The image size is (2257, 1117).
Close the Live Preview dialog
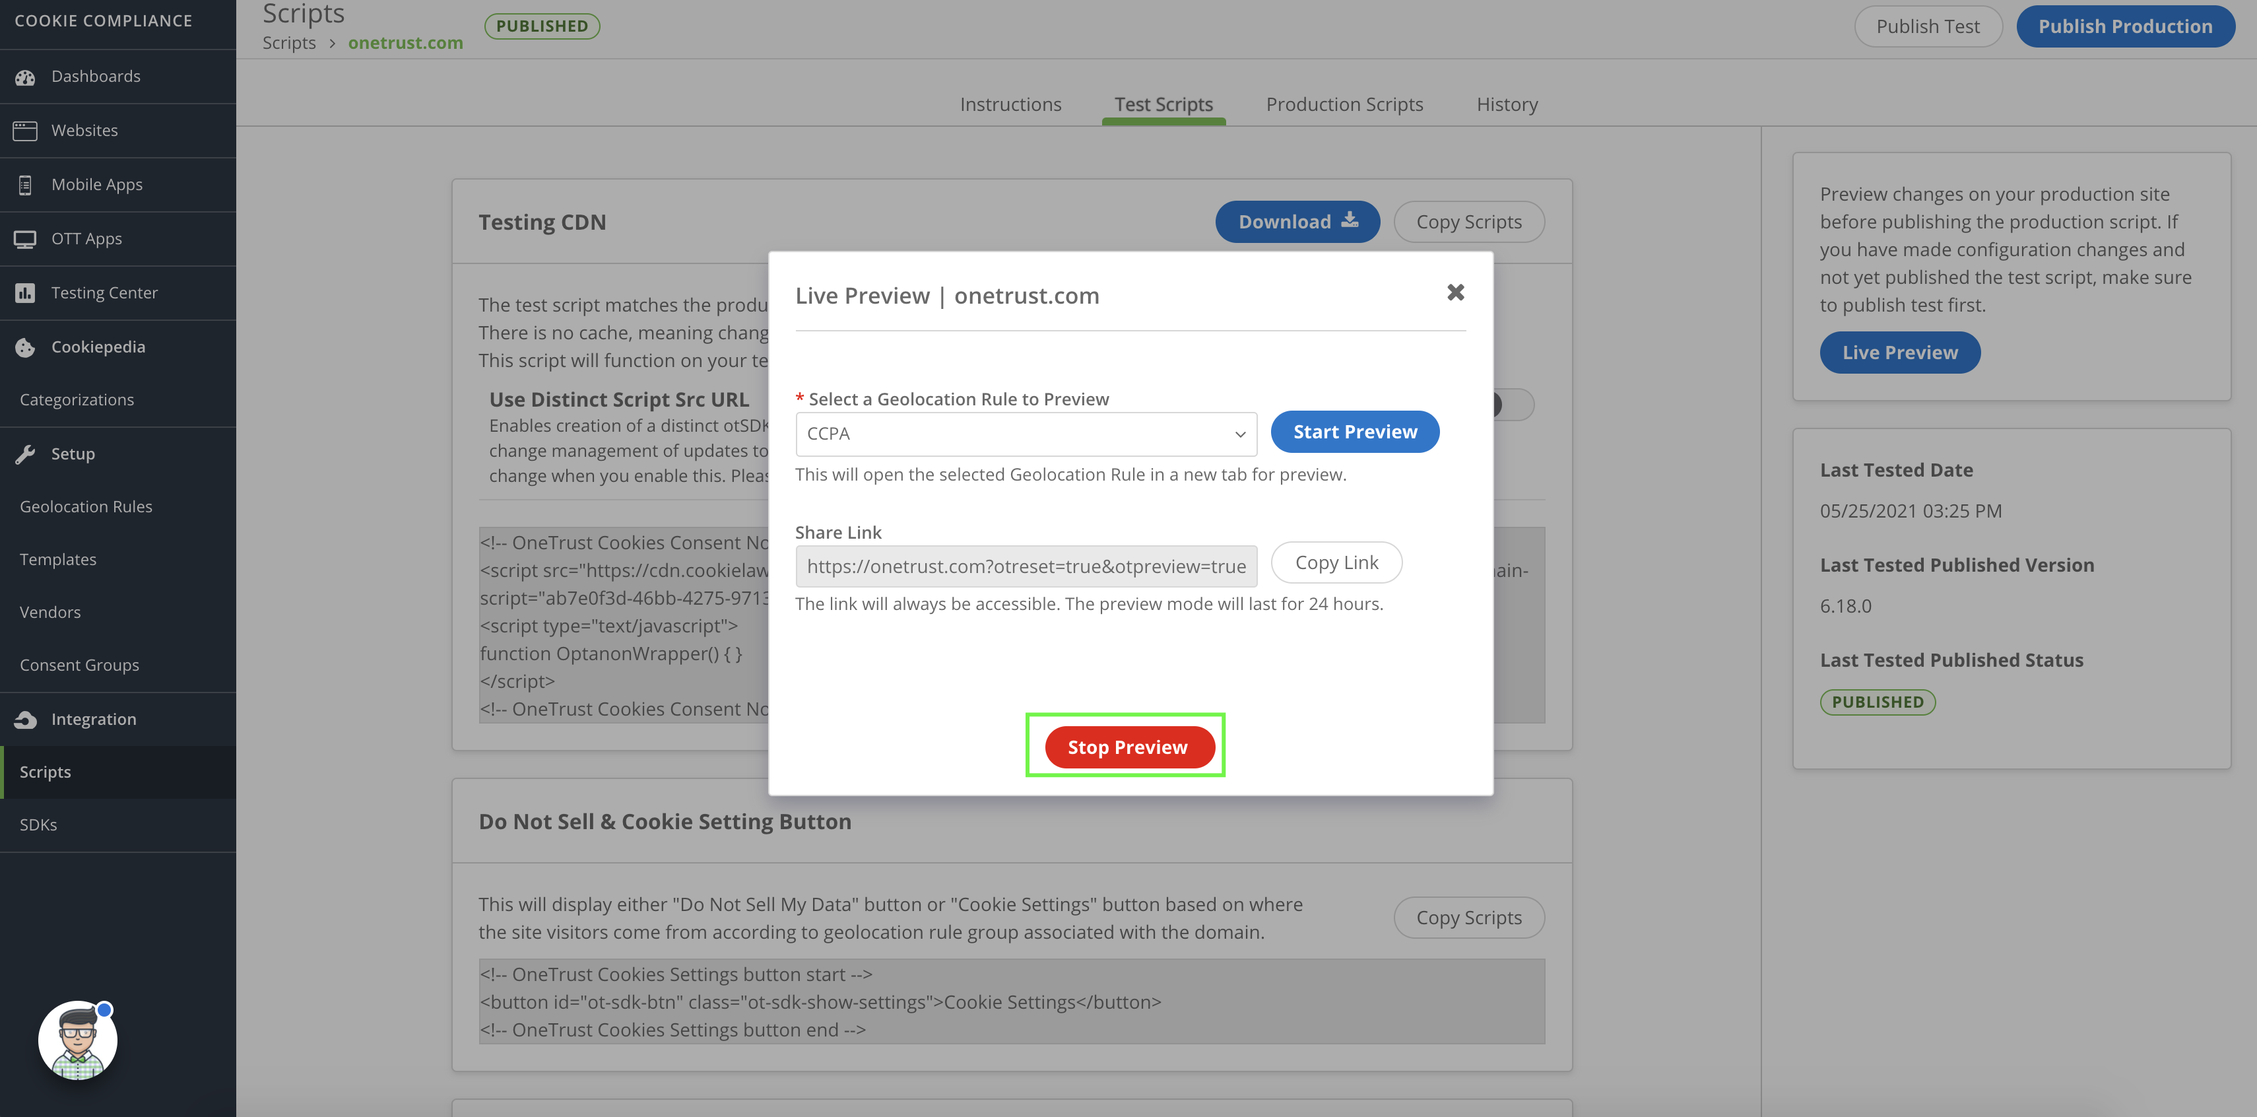click(x=1455, y=293)
